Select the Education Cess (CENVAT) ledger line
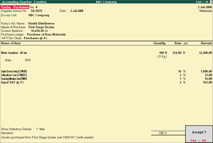 pos(14,75)
